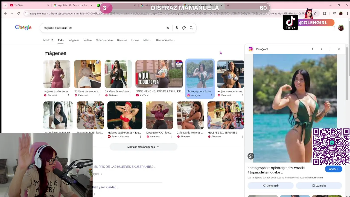Click the Google logo

(23, 27)
